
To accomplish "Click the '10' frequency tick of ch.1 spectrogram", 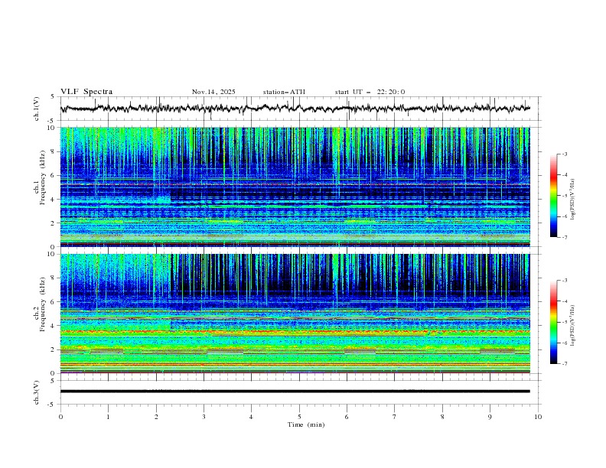I will [x=52, y=128].
